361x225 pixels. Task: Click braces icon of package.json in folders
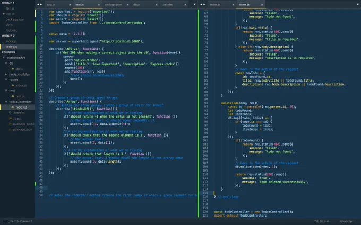pos(10,129)
